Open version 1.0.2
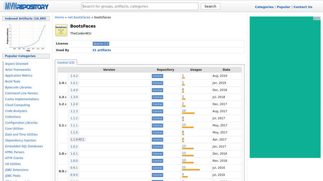 point(74,146)
